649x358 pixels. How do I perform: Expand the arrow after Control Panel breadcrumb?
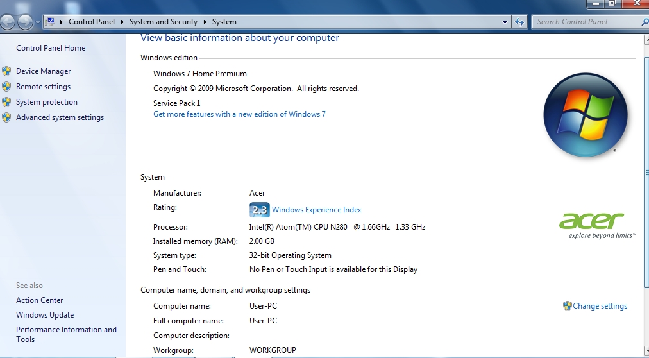(x=122, y=22)
